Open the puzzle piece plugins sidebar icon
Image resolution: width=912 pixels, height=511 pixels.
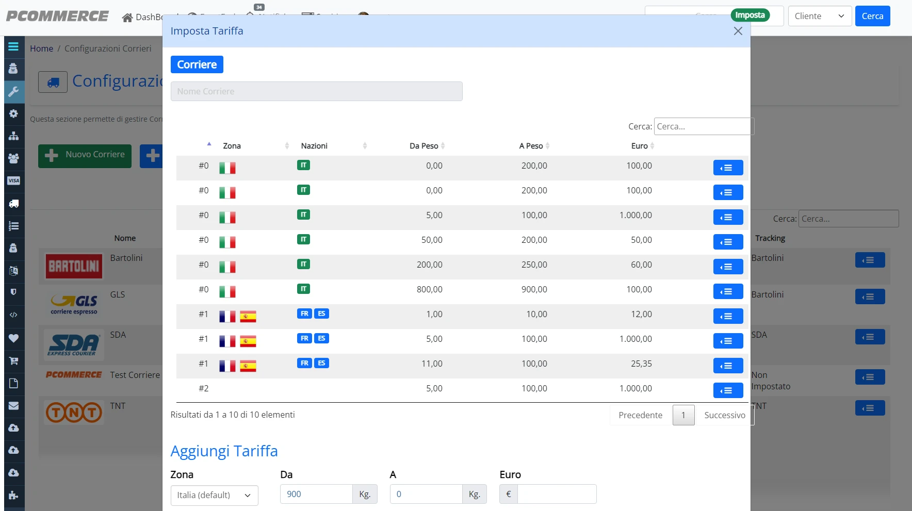[x=13, y=496]
